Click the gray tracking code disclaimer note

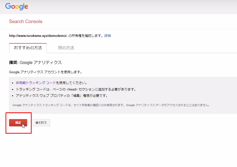(111, 105)
